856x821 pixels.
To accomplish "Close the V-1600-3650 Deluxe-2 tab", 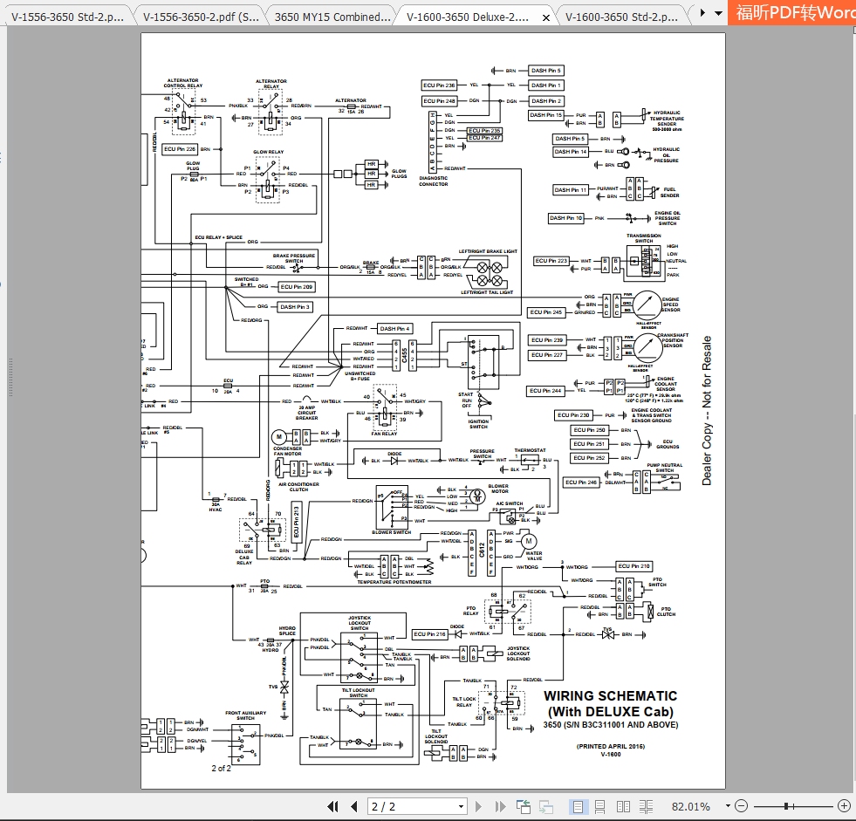I will coord(548,16).
